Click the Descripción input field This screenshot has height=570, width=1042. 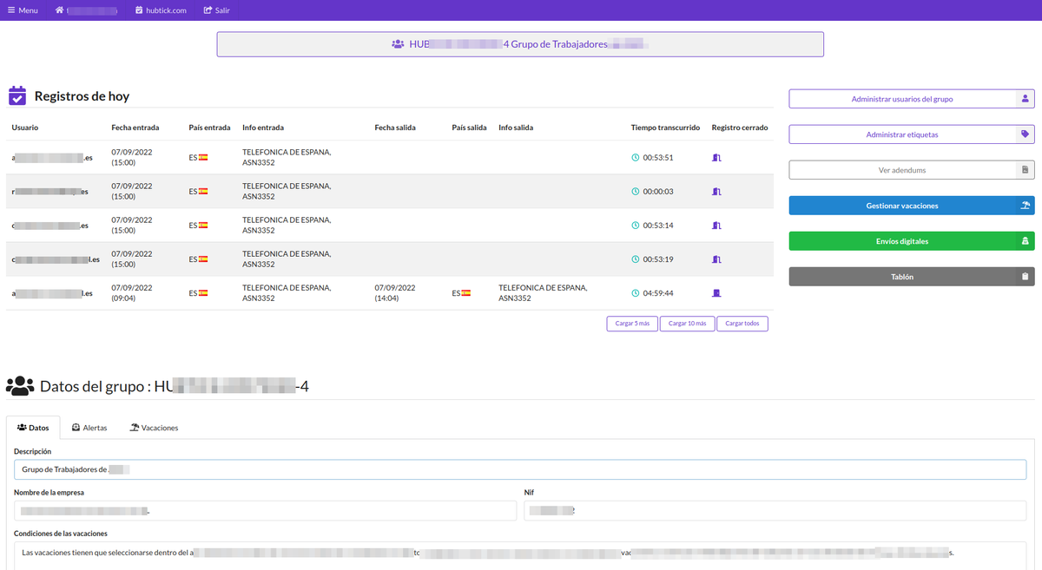520,469
